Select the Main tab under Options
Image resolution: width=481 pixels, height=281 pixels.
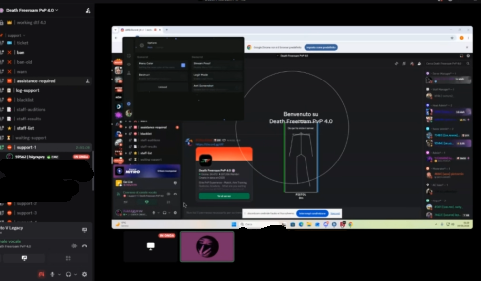point(150,47)
